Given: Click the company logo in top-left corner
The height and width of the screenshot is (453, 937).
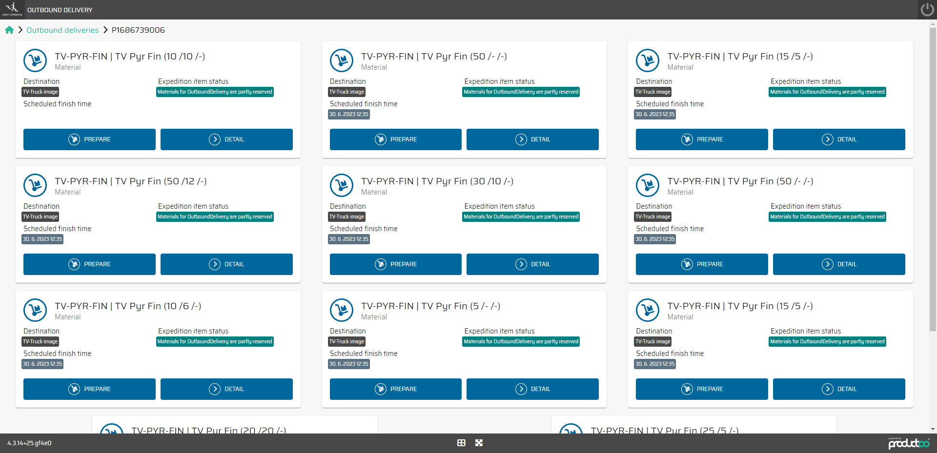Looking at the screenshot, I should click(x=12, y=9).
